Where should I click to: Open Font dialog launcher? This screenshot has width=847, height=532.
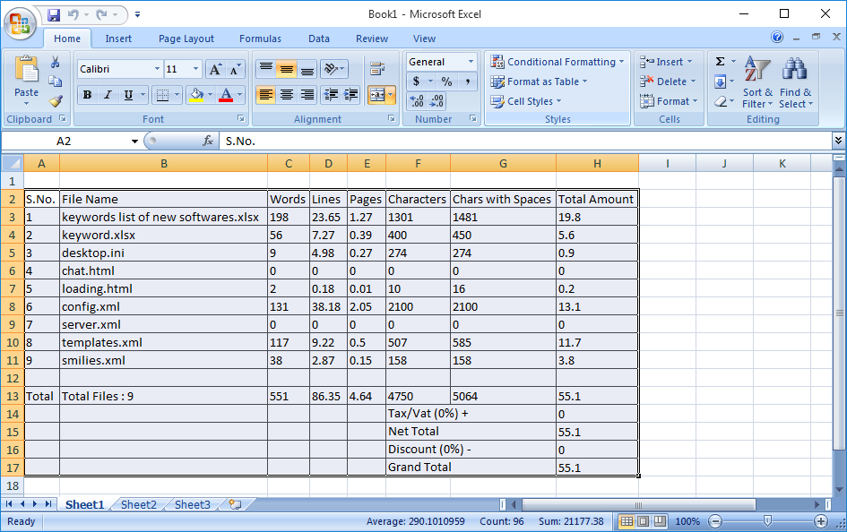(x=240, y=119)
